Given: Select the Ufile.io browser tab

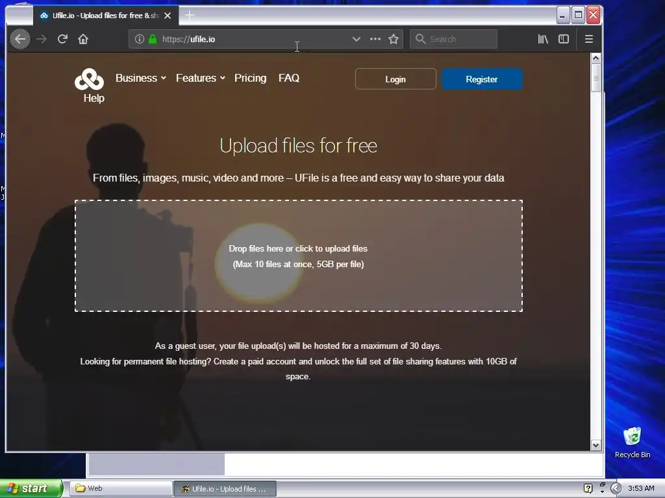Looking at the screenshot, I should pos(105,16).
